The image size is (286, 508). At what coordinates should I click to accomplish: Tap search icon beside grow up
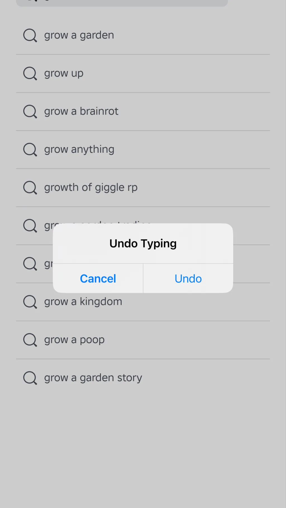[30, 73]
